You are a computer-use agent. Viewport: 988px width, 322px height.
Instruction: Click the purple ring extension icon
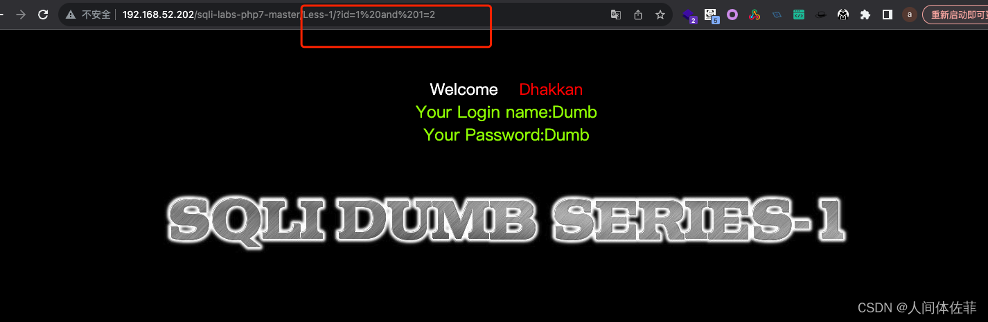coord(732,15)
